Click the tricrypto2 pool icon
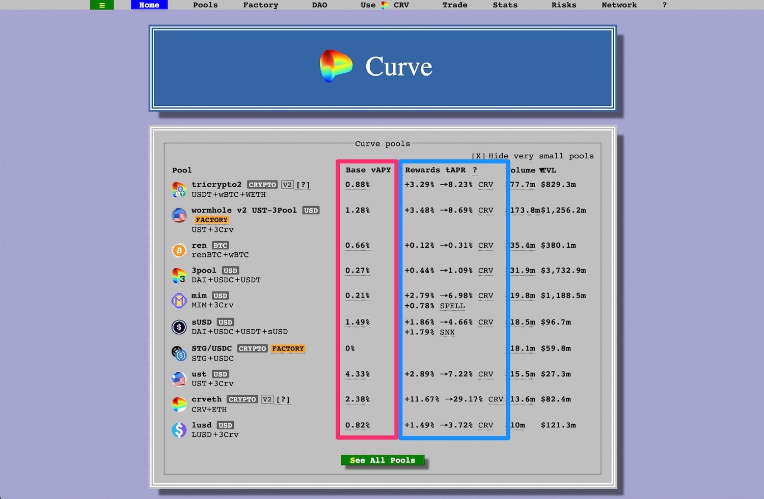764x499 pixels. [x=179, y=190]
